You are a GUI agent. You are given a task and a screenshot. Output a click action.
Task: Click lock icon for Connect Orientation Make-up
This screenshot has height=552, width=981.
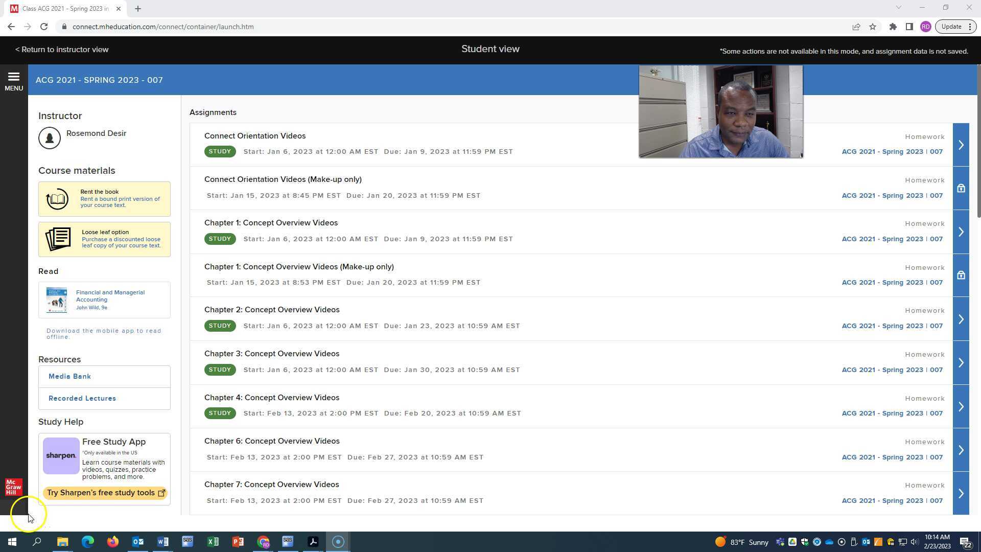tap(961, 189)
